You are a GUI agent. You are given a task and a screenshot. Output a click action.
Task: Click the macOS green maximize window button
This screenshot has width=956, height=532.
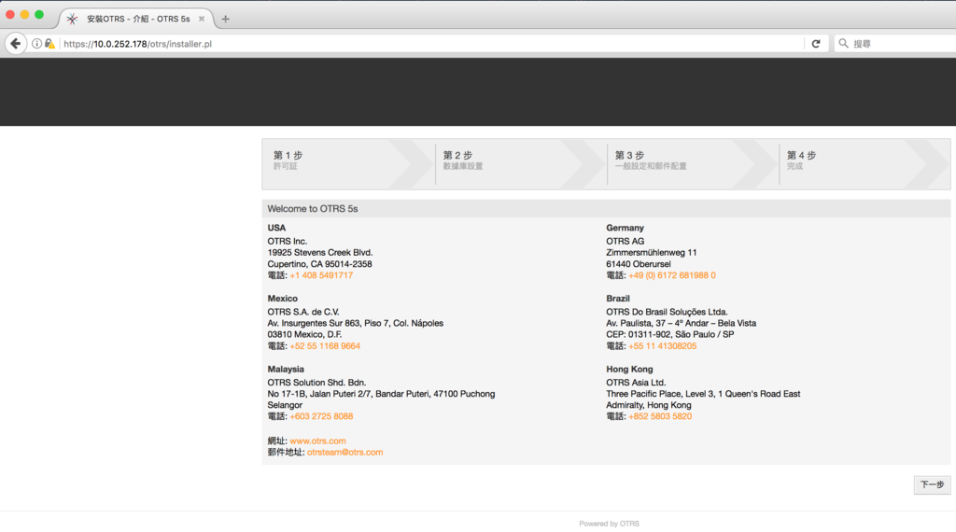[39, 15]
